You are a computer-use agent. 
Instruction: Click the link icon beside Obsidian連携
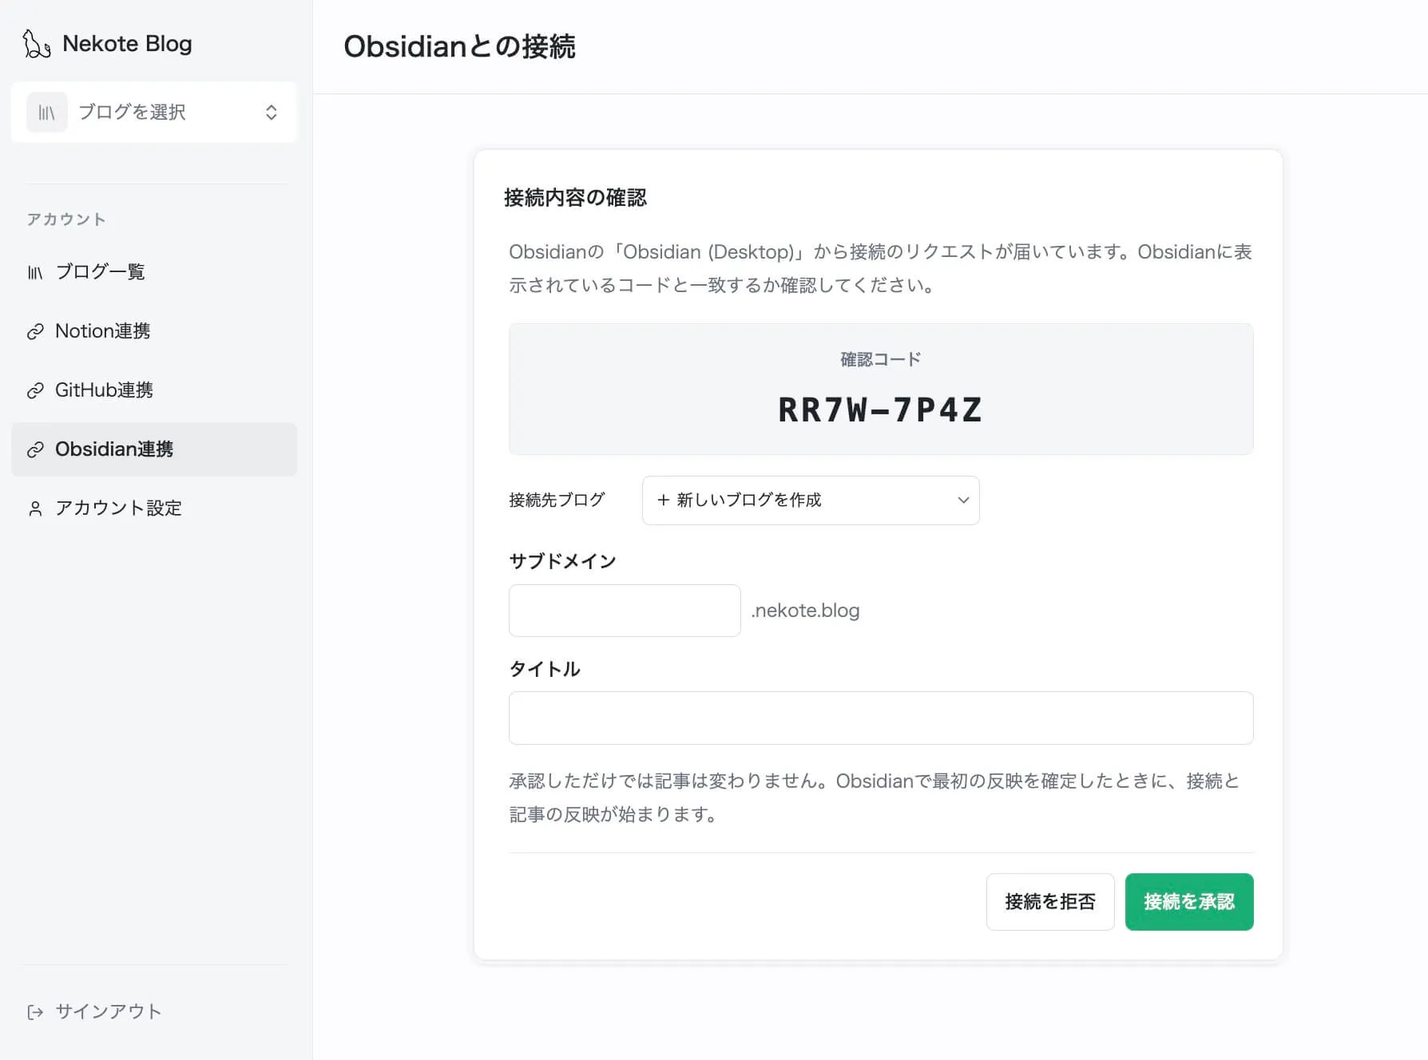pos(35,449)
